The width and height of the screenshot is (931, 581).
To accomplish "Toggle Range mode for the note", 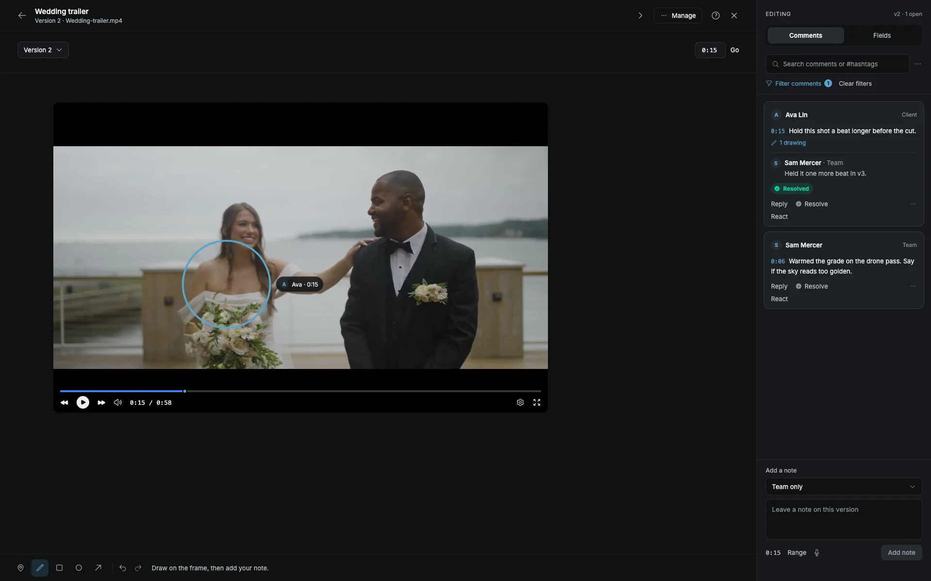I will pyautogui.click(x=797, y=552).
